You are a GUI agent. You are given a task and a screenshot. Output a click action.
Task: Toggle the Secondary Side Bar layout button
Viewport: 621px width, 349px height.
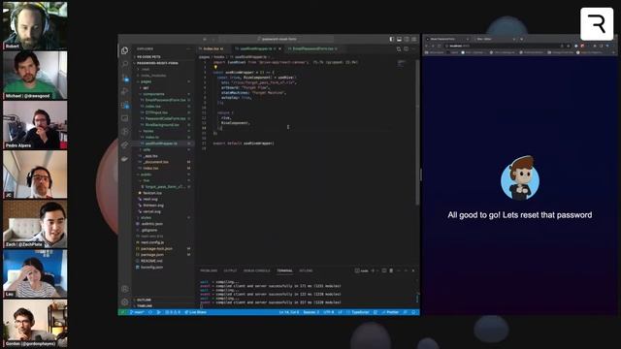tap(407, 39)
